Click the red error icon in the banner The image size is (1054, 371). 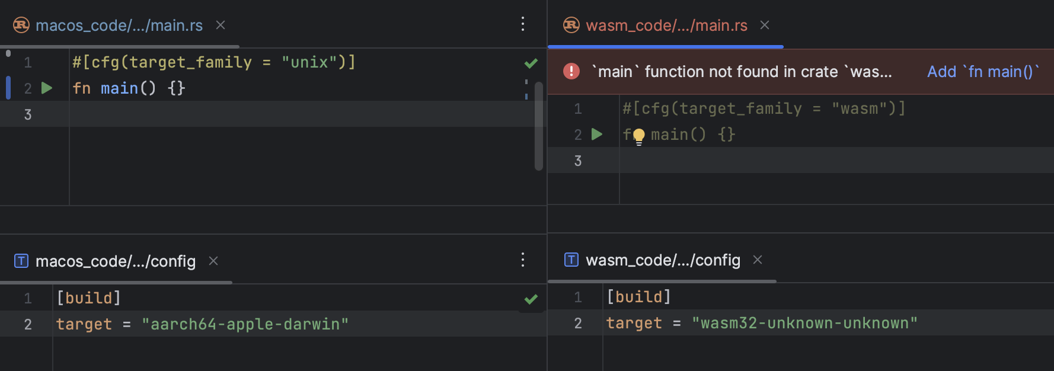coord(570,71)
